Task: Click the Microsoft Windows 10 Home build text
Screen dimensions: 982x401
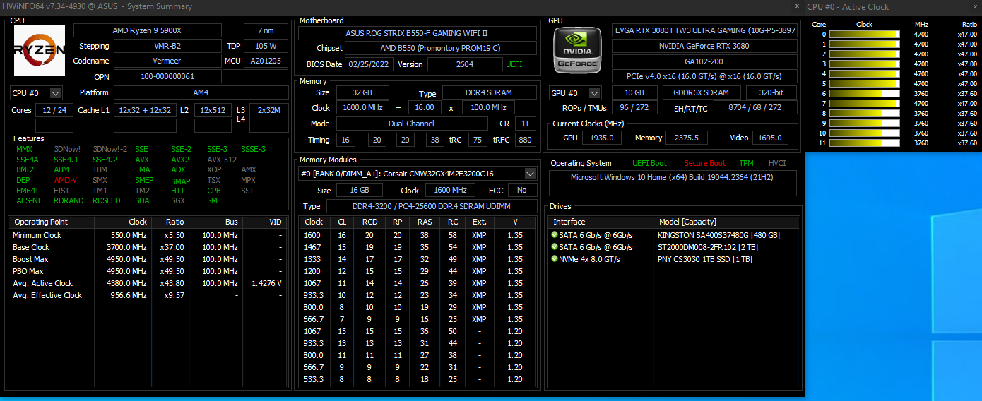Action: [672, 177]
